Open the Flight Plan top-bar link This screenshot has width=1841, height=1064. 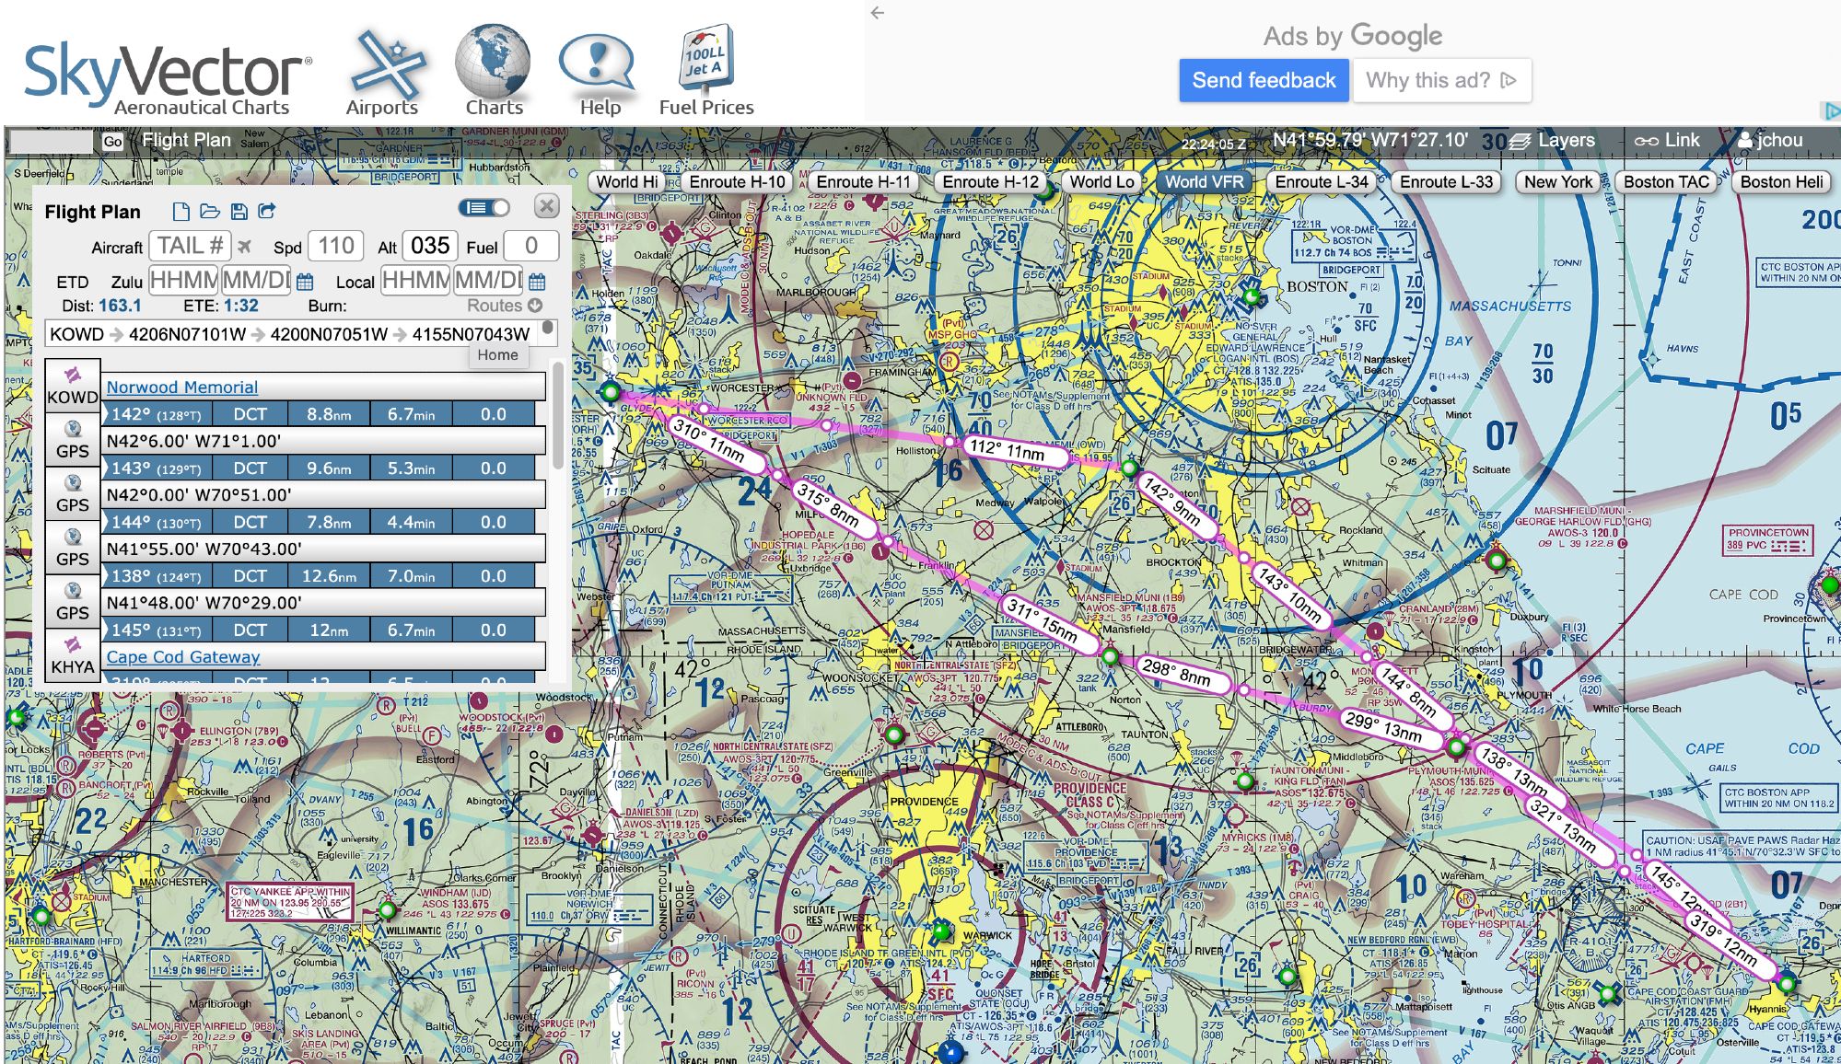(186, 141)
